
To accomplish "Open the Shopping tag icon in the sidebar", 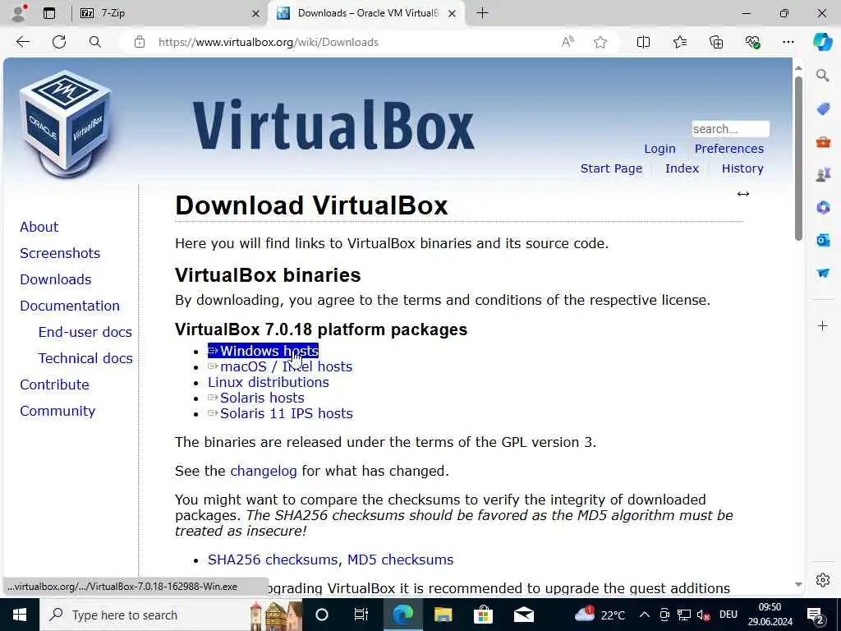I will click(823, 109).
